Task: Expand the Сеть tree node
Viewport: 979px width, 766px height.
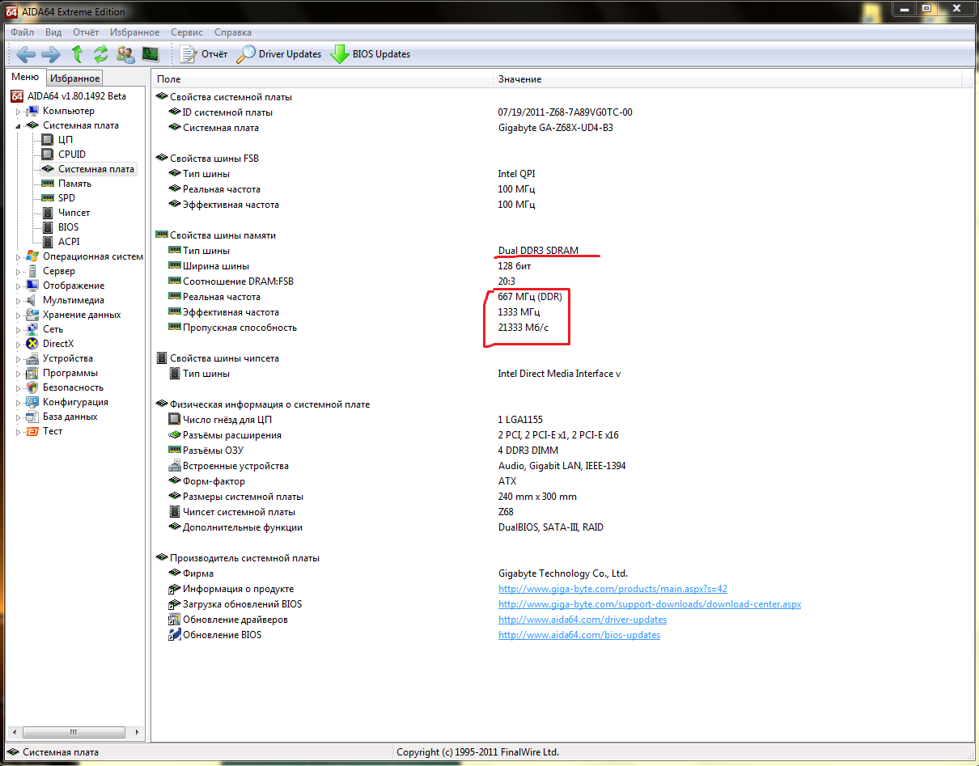Action: pos(18,329)
